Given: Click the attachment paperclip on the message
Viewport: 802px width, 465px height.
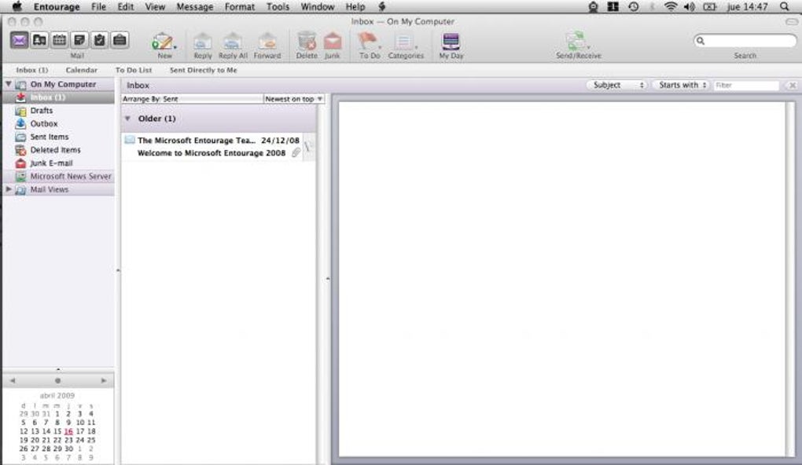Looking at the screenshot, I should [x=296, y=152].
